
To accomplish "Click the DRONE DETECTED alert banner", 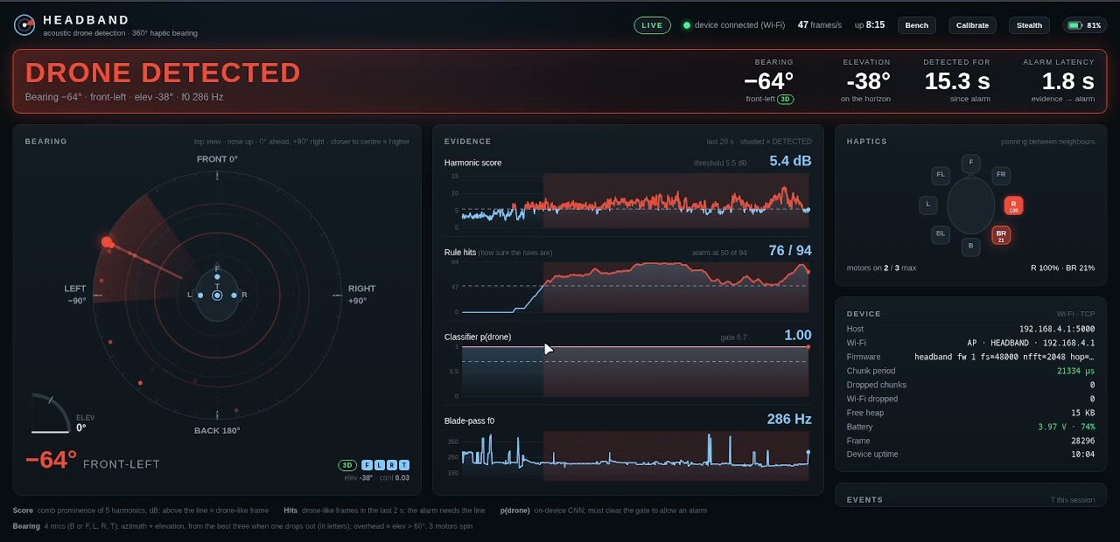I will click(x=560, y=81).
